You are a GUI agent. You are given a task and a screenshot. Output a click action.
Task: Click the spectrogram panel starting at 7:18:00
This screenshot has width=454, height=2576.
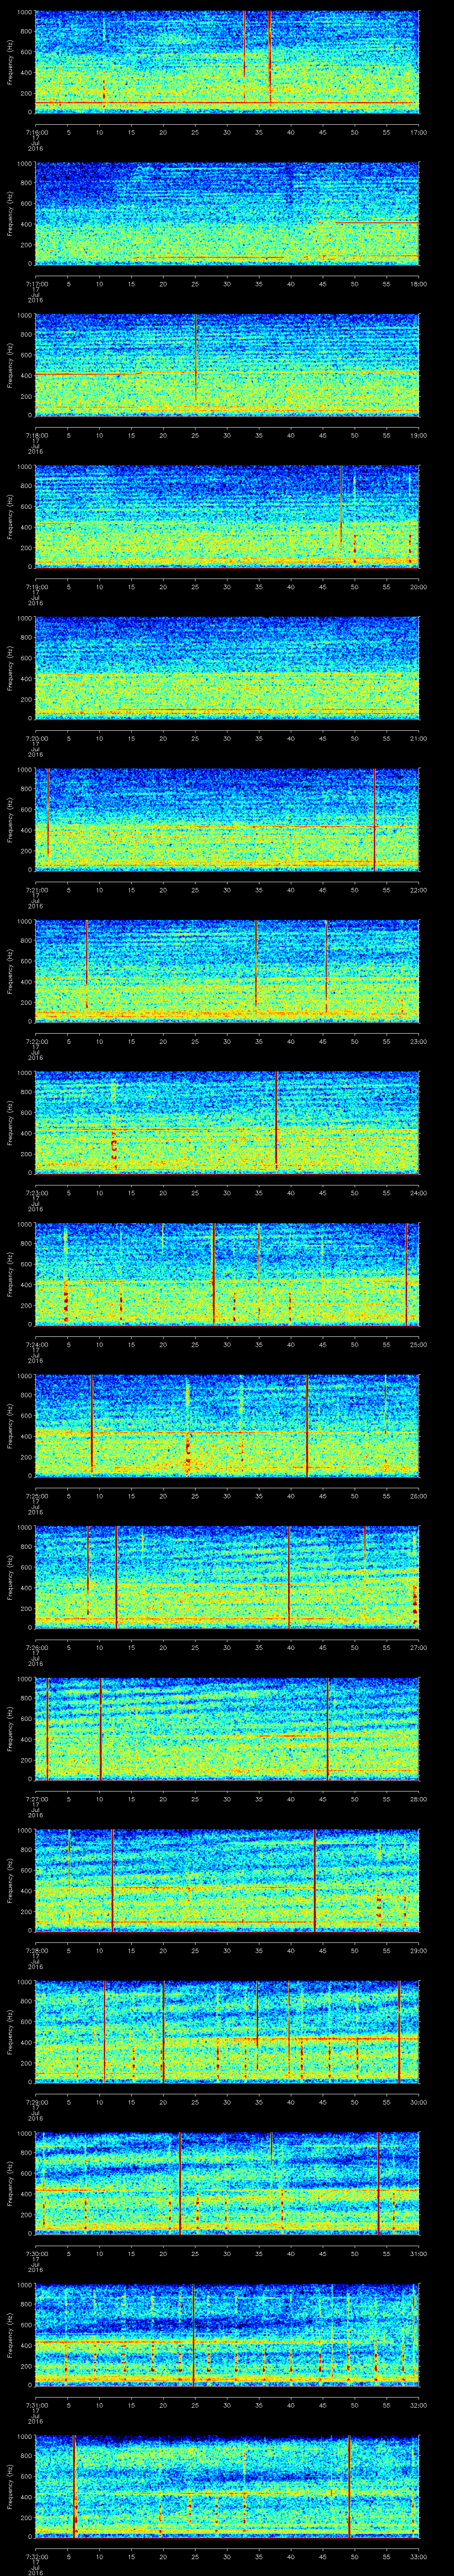(227, 365)
